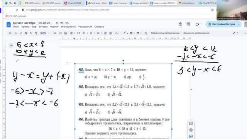Add a comment from the page margin
This screenshot has height=139, width=247.
pos(191,123)
